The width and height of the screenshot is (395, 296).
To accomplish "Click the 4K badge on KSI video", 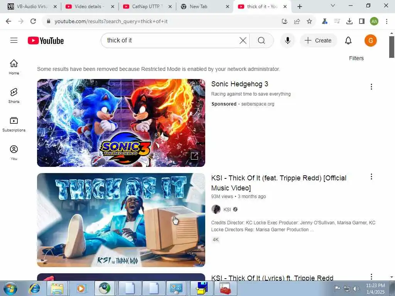I will click(x=216, y=240).
